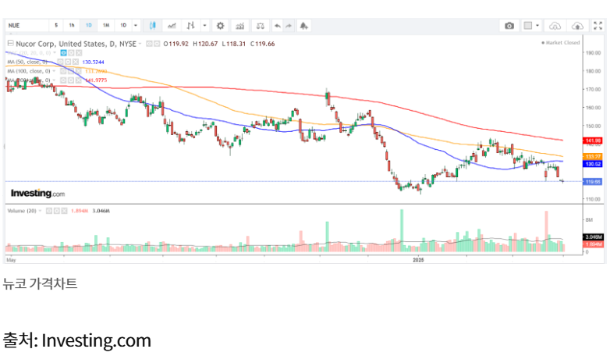Open the Nucor Corp title dropdown arrow
Screen dimensions: 610x356
click(x=140, y=44)
